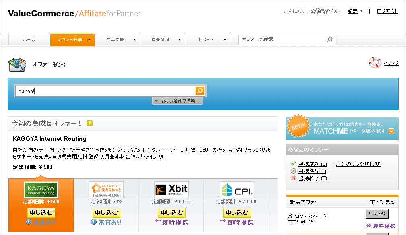
Task: Click the BETA starburst badge on the MATCHME banner
Action: tap(298, 126)
